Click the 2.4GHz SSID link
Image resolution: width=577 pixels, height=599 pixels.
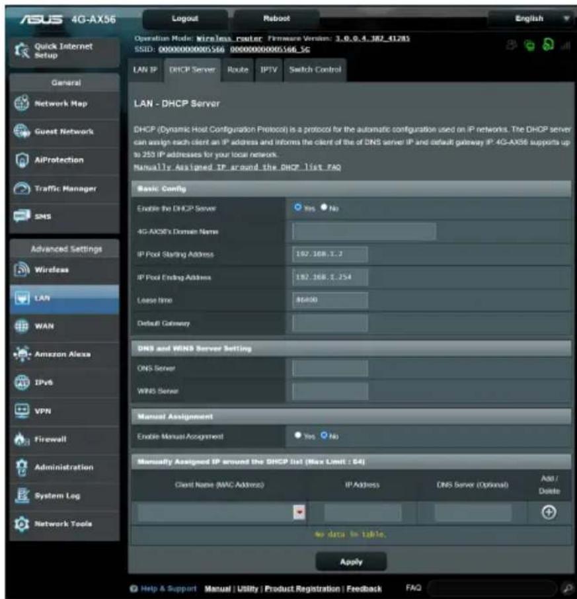pos(191,50)
